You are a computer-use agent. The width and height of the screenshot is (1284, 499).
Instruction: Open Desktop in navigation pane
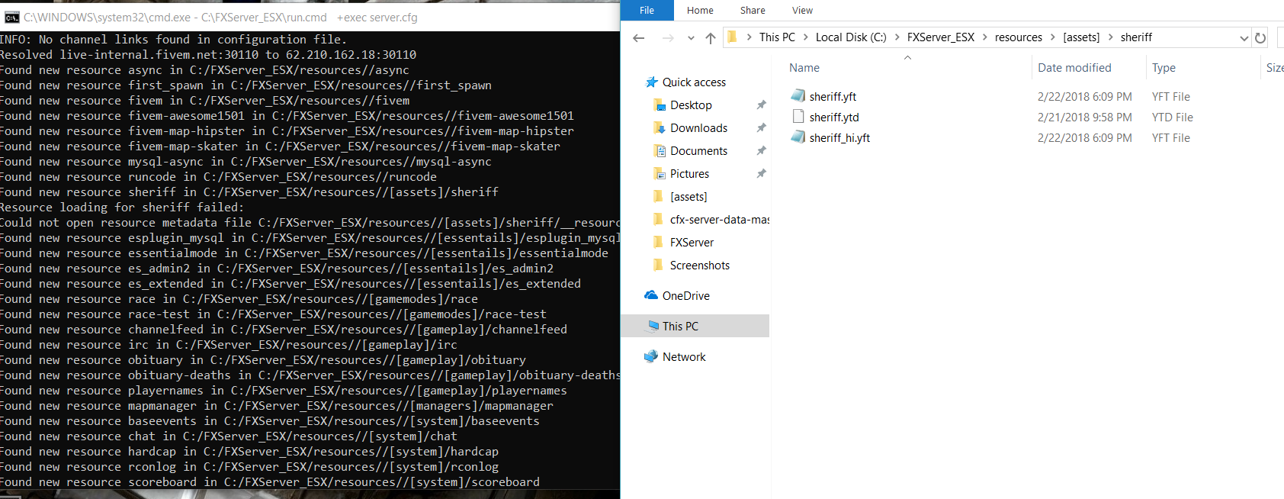pyautogui.click(x=691, y=105)
